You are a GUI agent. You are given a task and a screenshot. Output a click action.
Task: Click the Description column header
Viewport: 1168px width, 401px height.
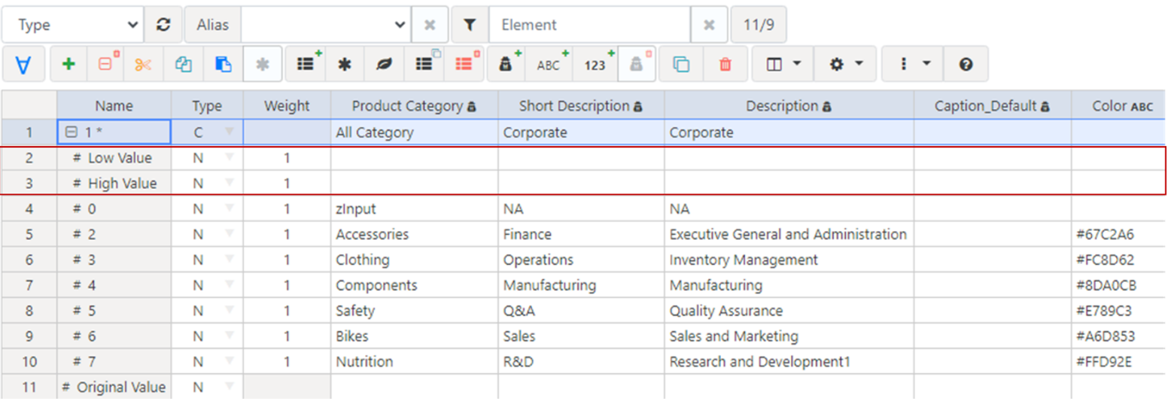click(x=789, y=106)
